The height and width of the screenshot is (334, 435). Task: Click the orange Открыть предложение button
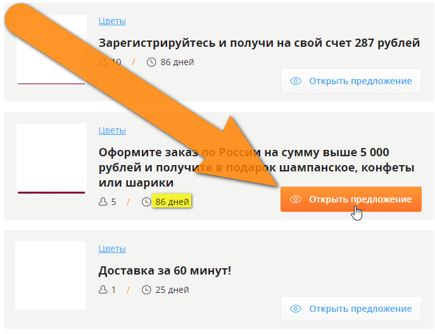[351, 199]
